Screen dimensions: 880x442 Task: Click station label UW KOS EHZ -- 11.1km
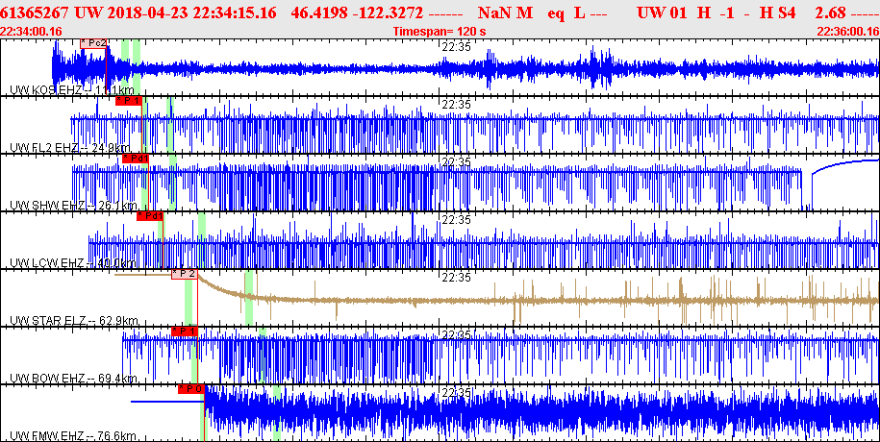pyautogui.click(x=72, y=90)
